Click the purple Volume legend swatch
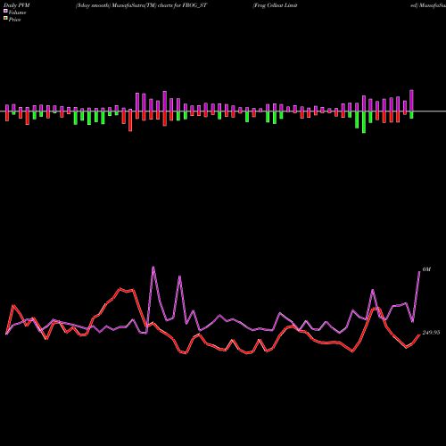 click(x=5, y=12)
